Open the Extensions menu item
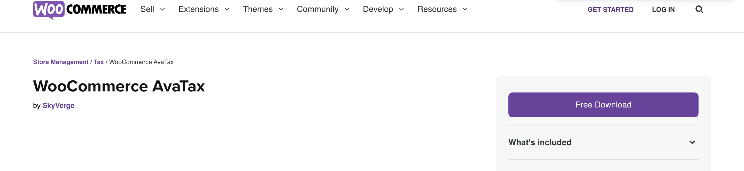Image resolution: width=744 pixels, height=171 pixels. (198, 9)
